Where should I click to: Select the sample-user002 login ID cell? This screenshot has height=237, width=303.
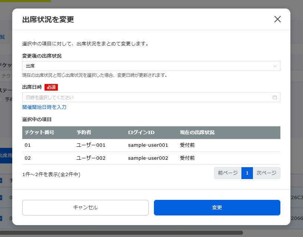tap(148, 158)
